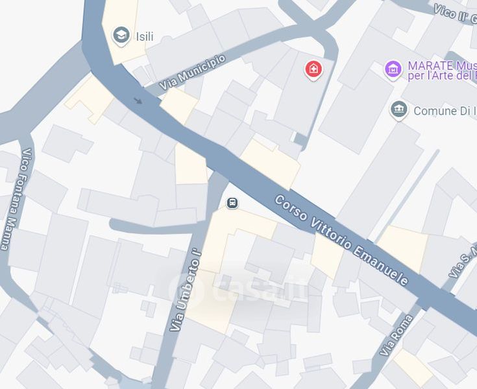Viewport: 477px width, 389px height.
Task: Click the Isili school graduation cap pin
Action: pyautogui.click(x=121, y=36)
